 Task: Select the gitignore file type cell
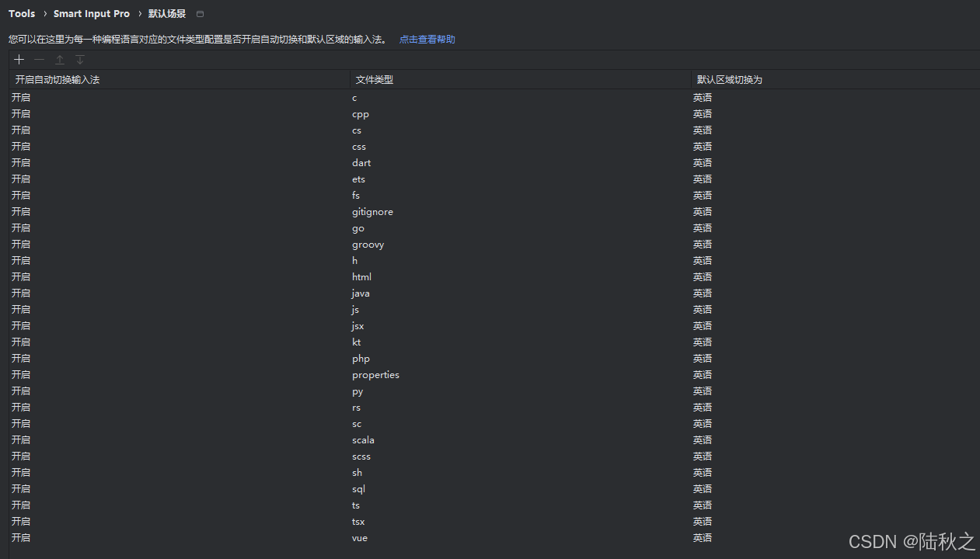pyautogui.click(x=372, y=212)
